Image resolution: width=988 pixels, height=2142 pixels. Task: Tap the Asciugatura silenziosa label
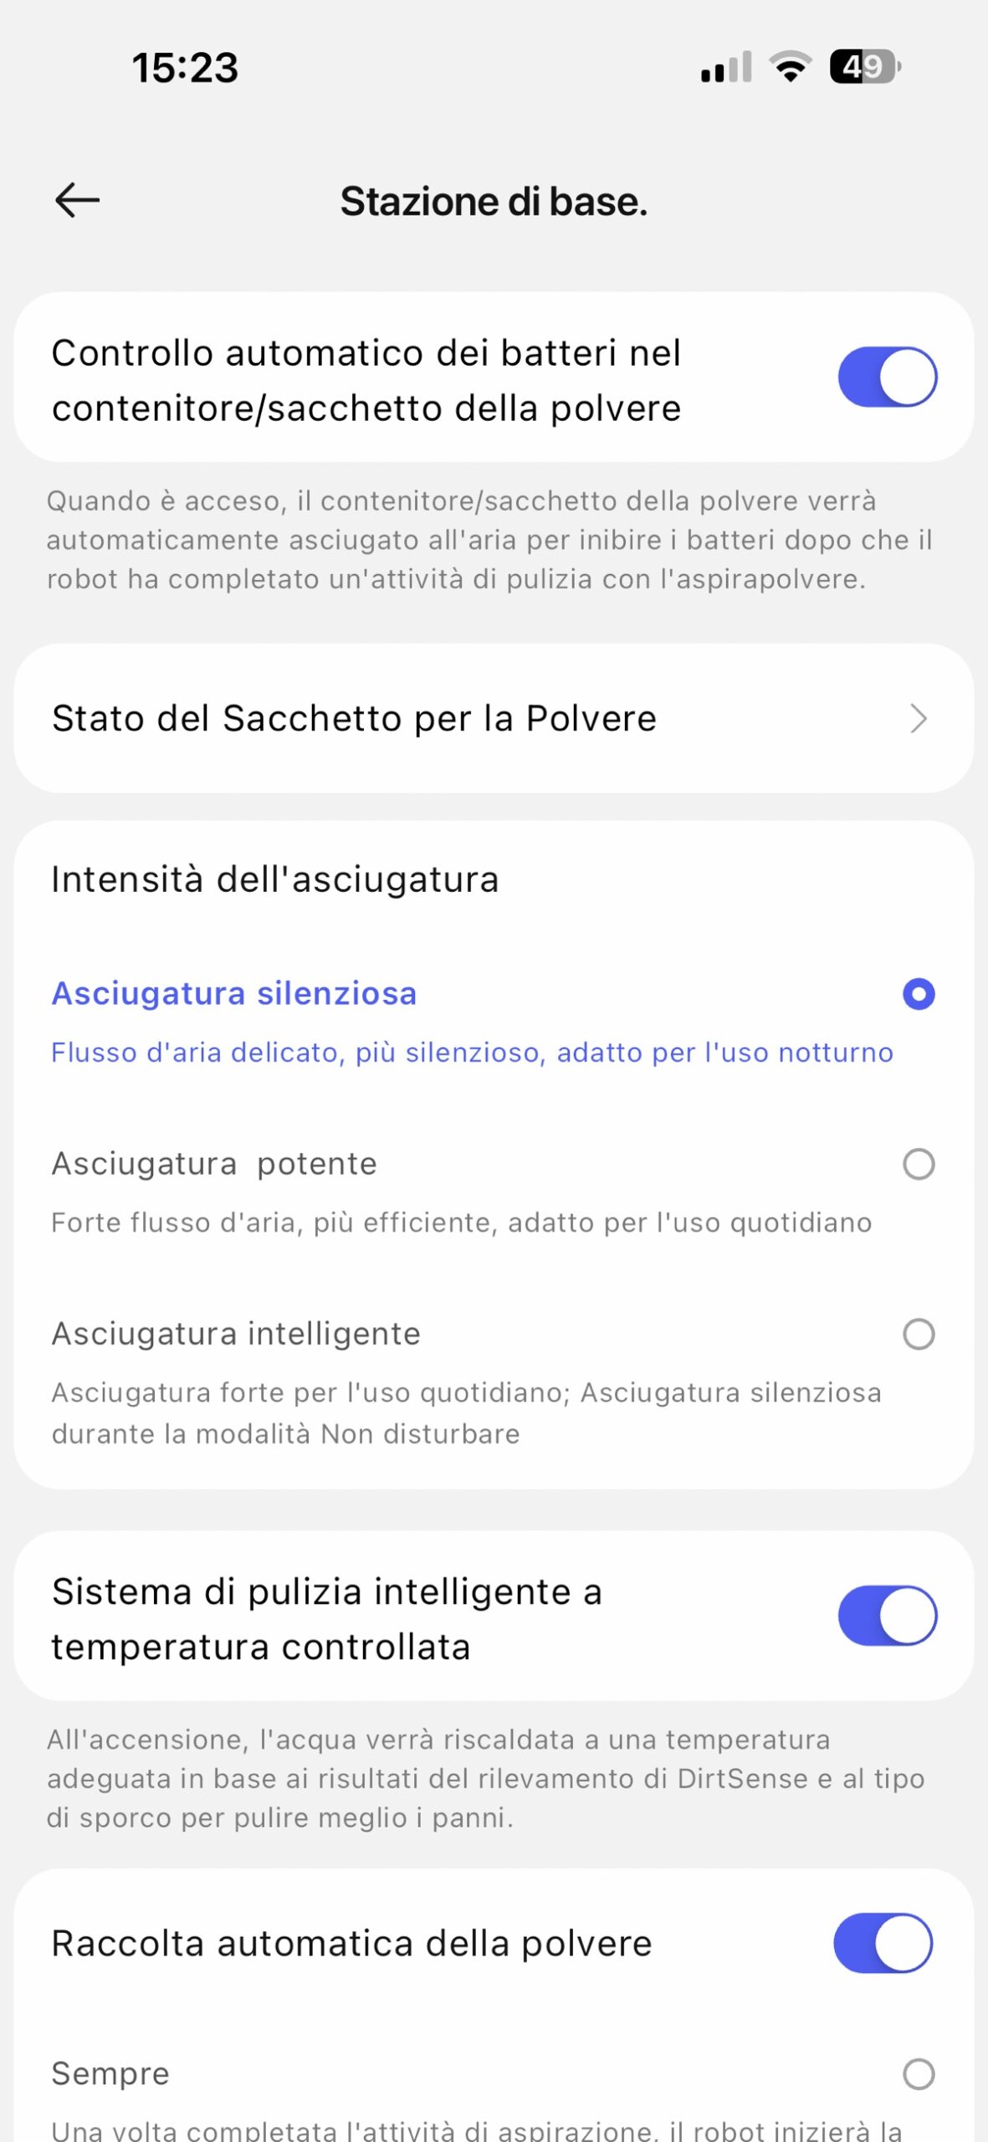click(x=234, y=994)
